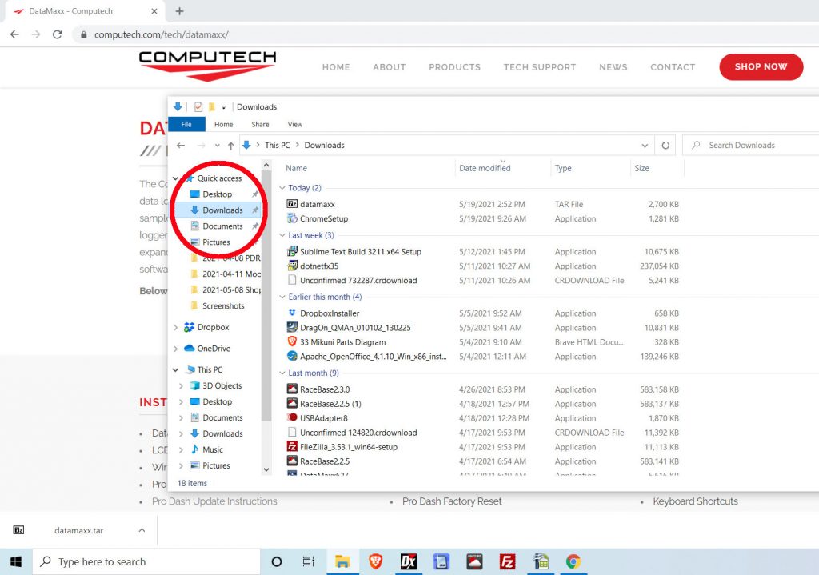Open a new browser tab
This screenshot has height=575, width=819.
tap(179, 11)
